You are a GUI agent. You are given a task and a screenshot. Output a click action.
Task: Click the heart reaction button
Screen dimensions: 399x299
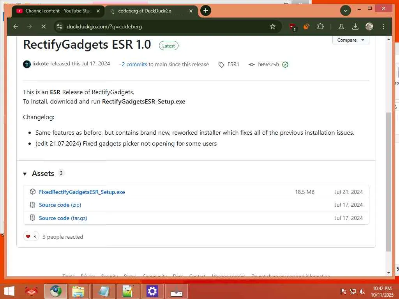(31, 236)
